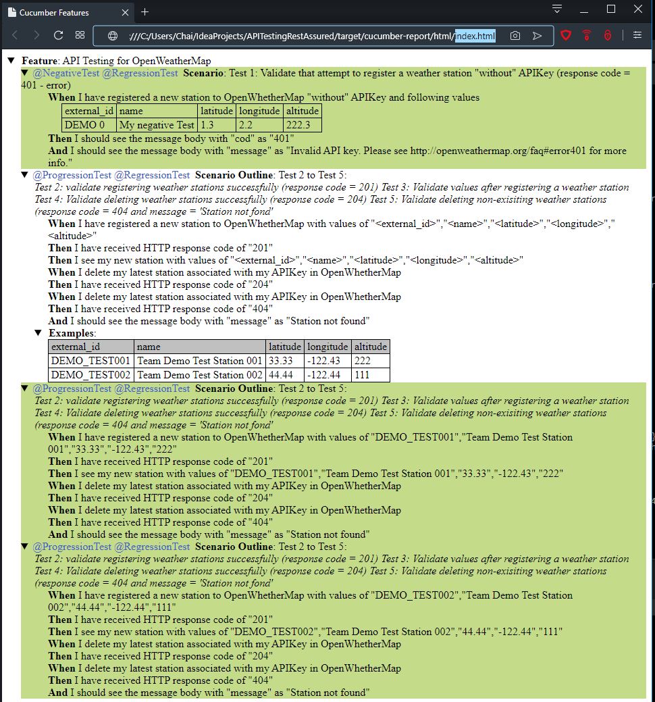Viewport: 655px width, 702px height.
Task: Click 'DEMO 0' cell in first table
Action: [89, 125]
